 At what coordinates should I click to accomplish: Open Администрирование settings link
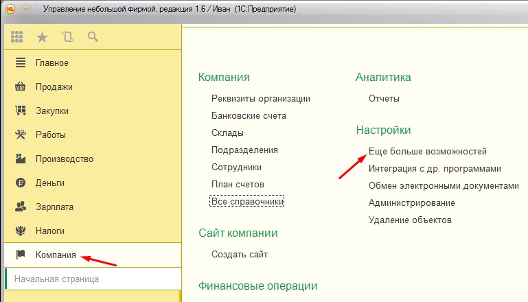411,203
